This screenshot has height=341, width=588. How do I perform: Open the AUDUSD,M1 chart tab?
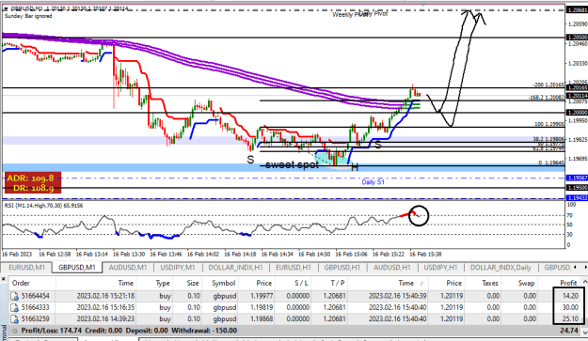pyautogui.click(x=128, y=268)
